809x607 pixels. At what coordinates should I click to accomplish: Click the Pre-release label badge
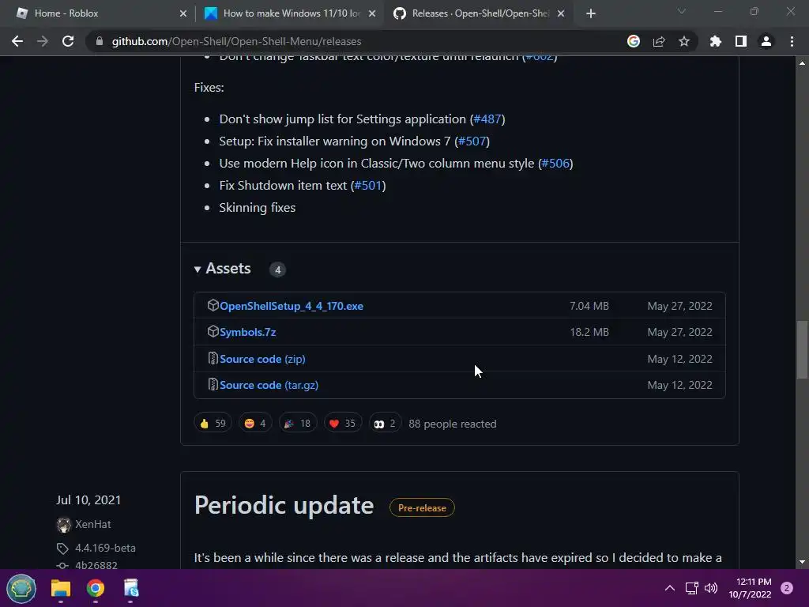pos(422,508)
